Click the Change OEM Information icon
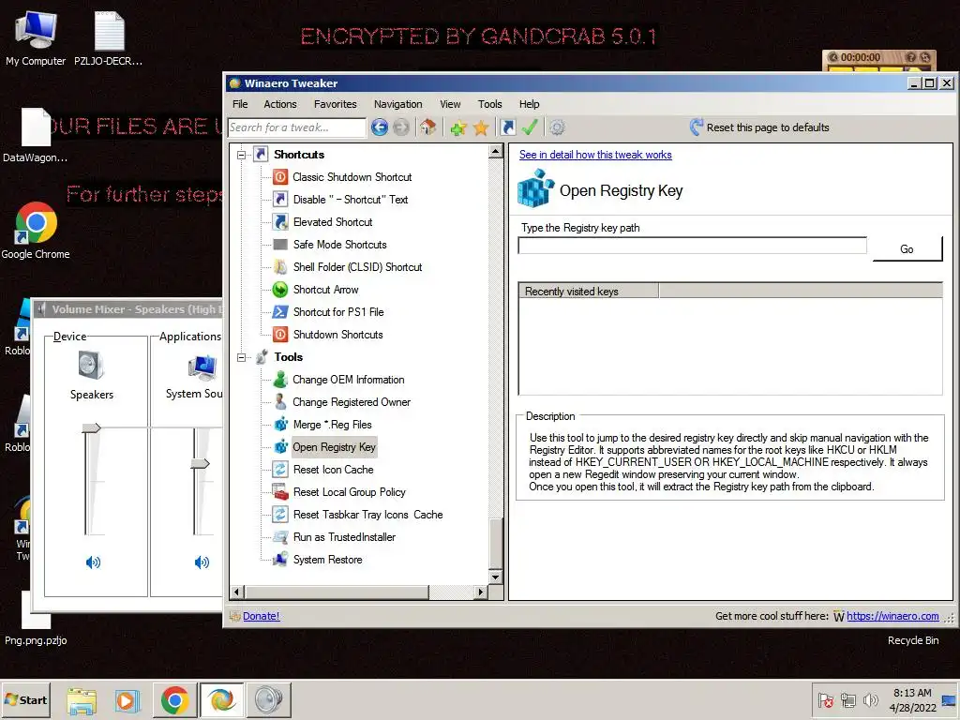 coord(279,379)
